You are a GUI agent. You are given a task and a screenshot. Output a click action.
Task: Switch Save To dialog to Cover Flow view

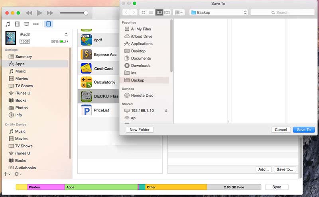pos(167,12)
